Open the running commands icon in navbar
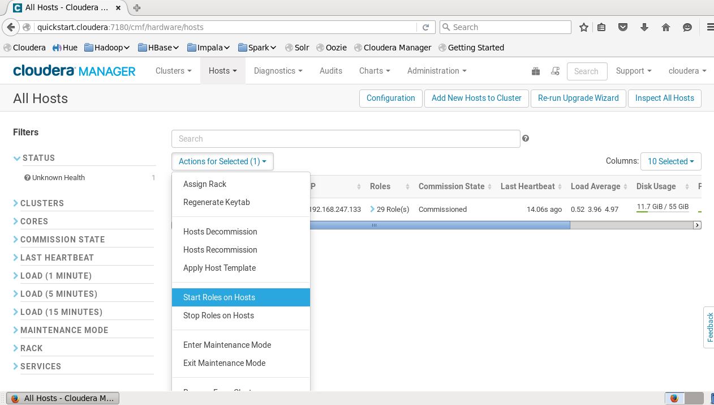The width and height of the screenshot is (714, 405). point(555,71)
